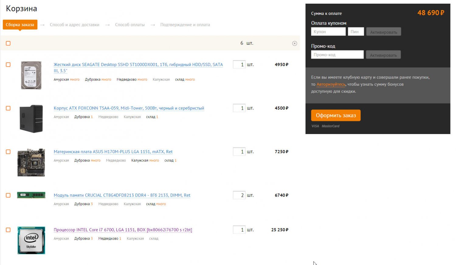The height and width of the screenshot is (265, 456).
Task: Follow the Материнская плата ASUS H170M-PLUS link
Action: click(x=113, y=152)
